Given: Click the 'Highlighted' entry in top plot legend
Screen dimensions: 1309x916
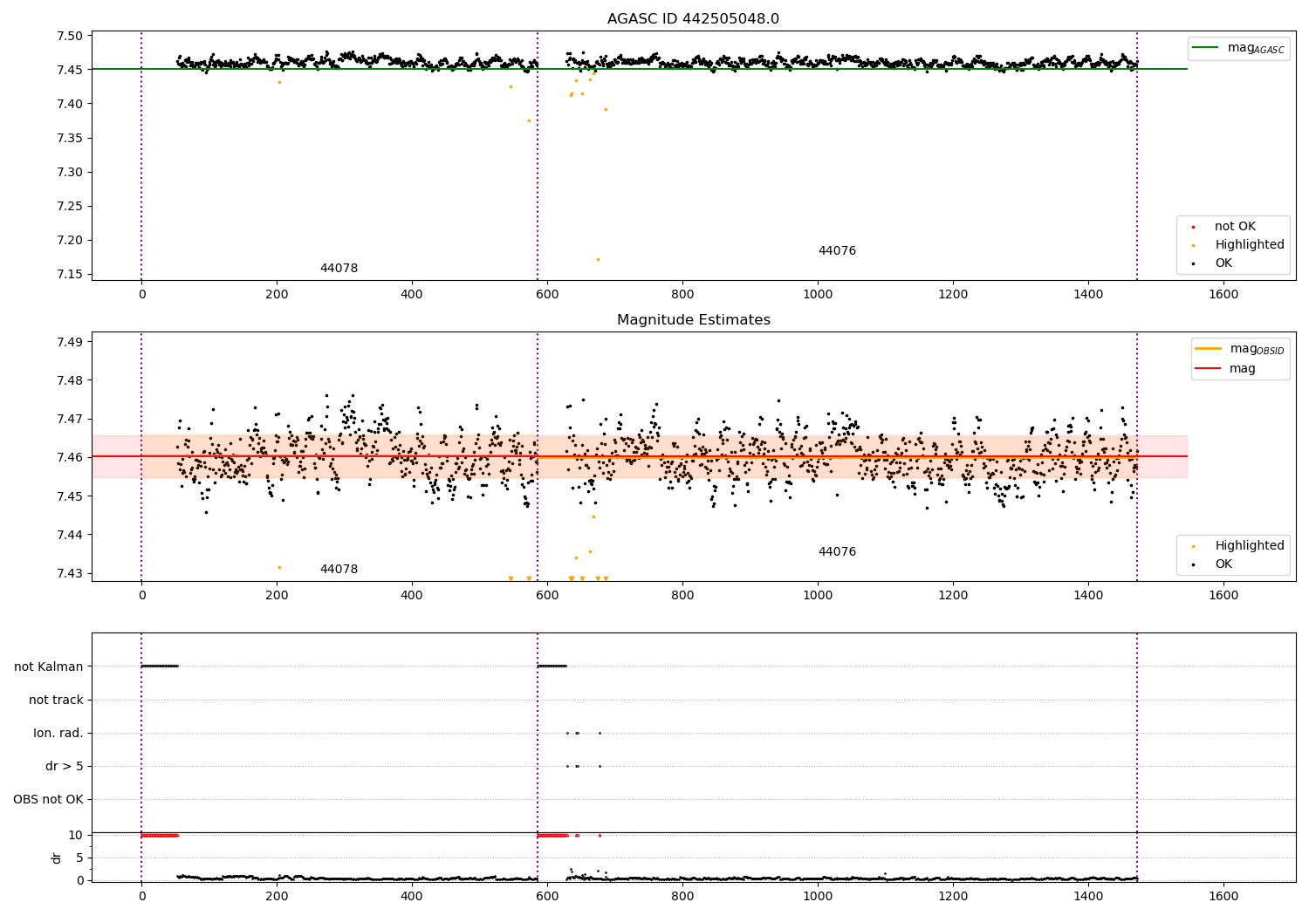Looking at the screenshot, I should click(1249, 245).
